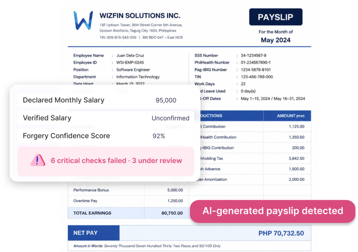Click the Forgery Confidence Score row
The width and height of the screenshot is (358, 252).
pos(106,136)
